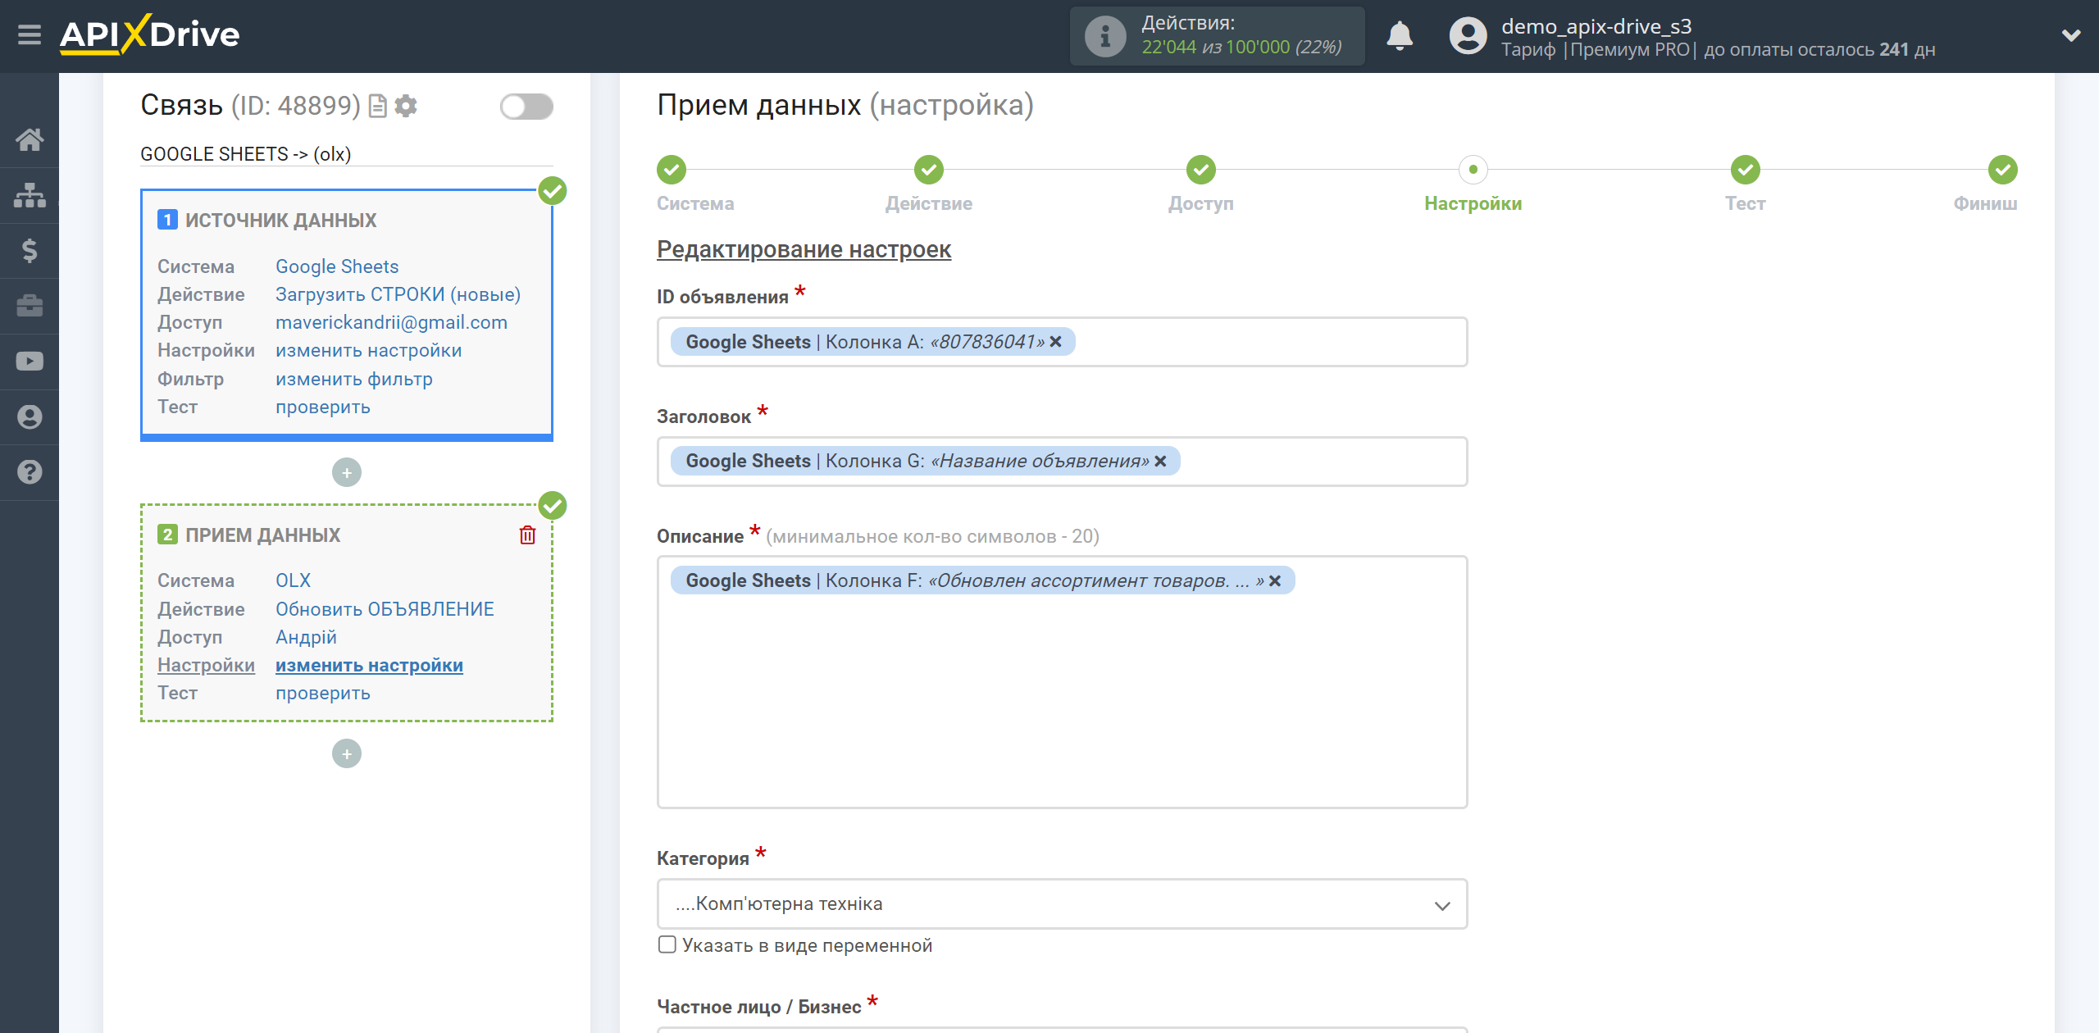
Task: Go to Настройки step
Action: (x=1473, y=170)
